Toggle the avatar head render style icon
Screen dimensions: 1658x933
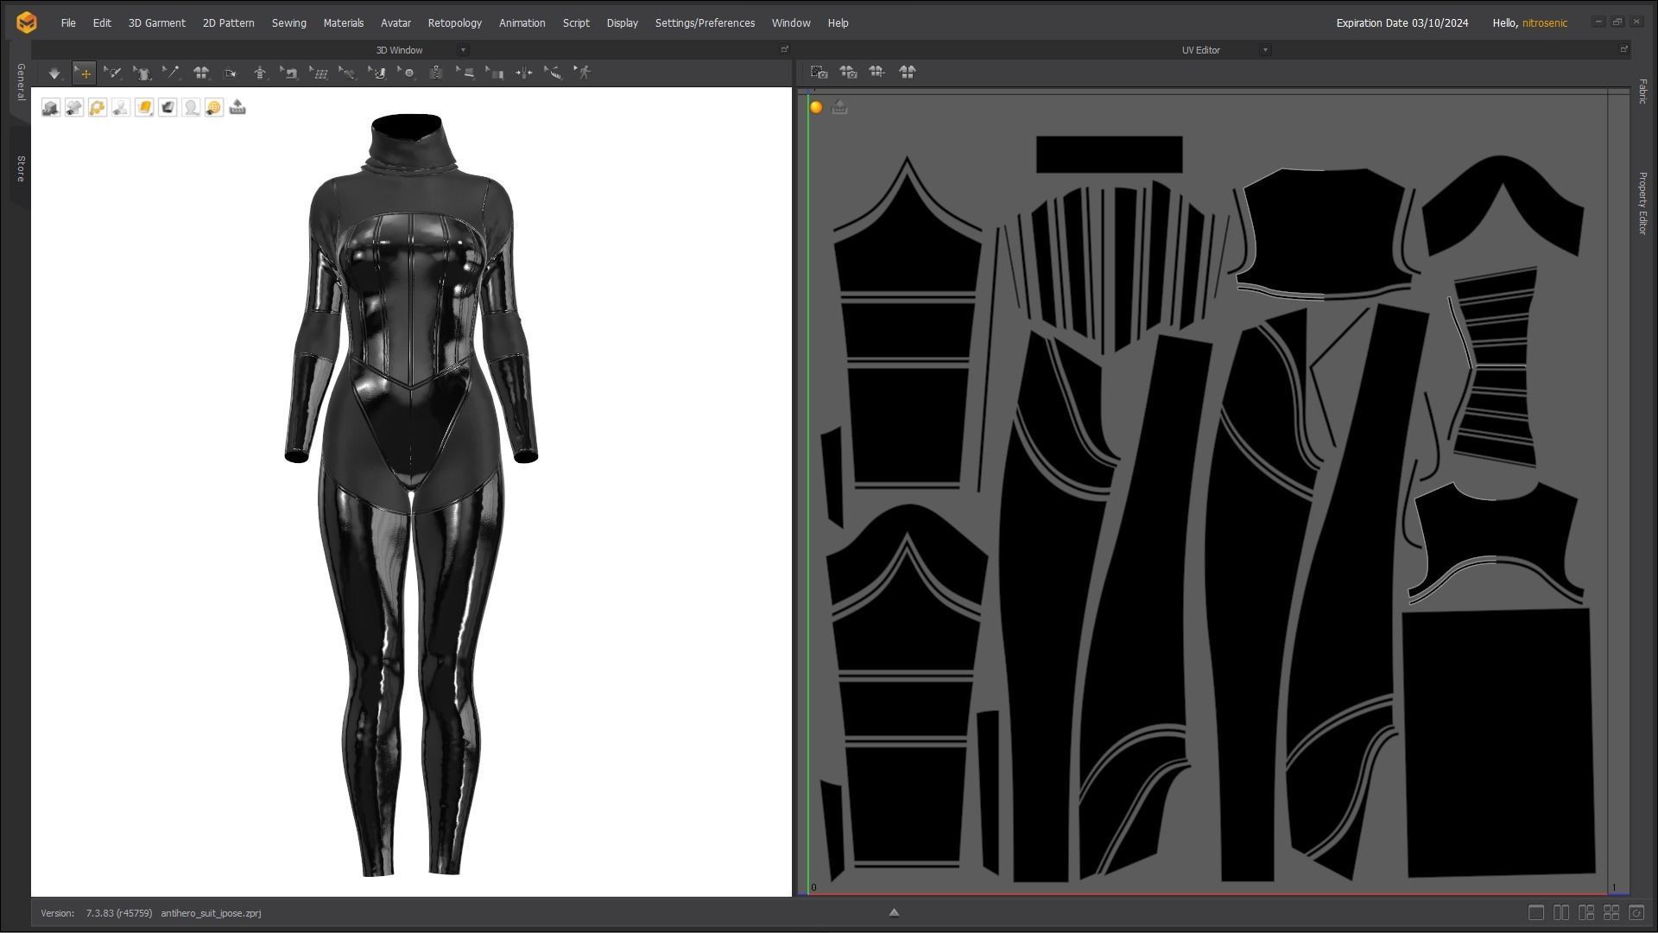click(191, 107)
